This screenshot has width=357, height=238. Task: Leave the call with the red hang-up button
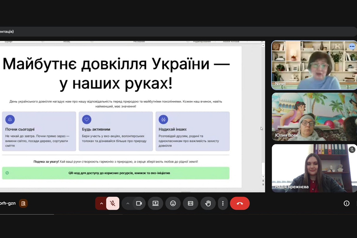tap(240, 203)
